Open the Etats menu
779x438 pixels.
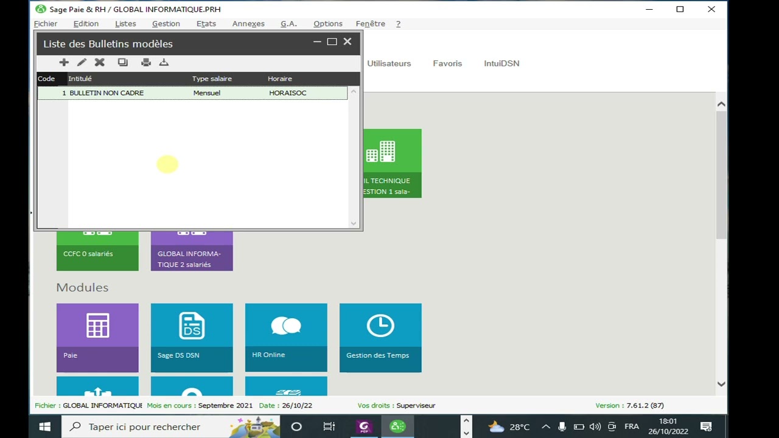[x=206, y=24]
